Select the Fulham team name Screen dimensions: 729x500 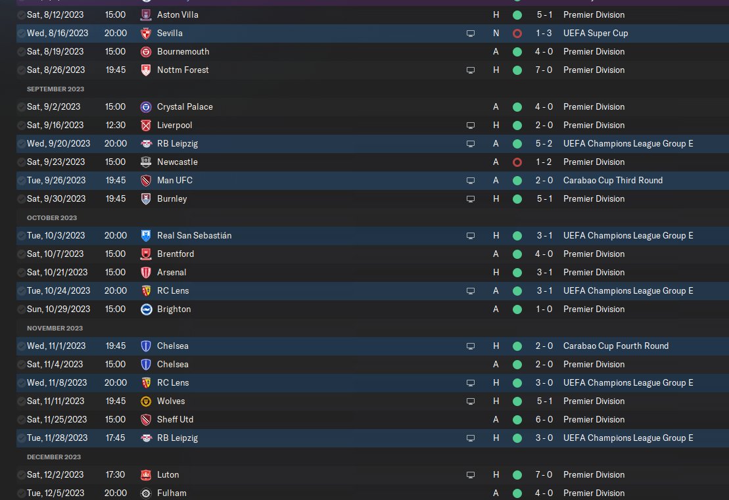pos(172,493)
